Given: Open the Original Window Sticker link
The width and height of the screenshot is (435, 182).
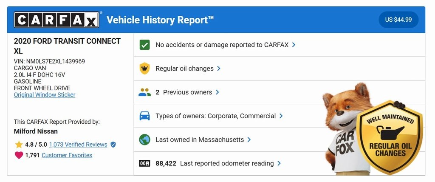Looking at the screenshot, I should tap(45, 95).
